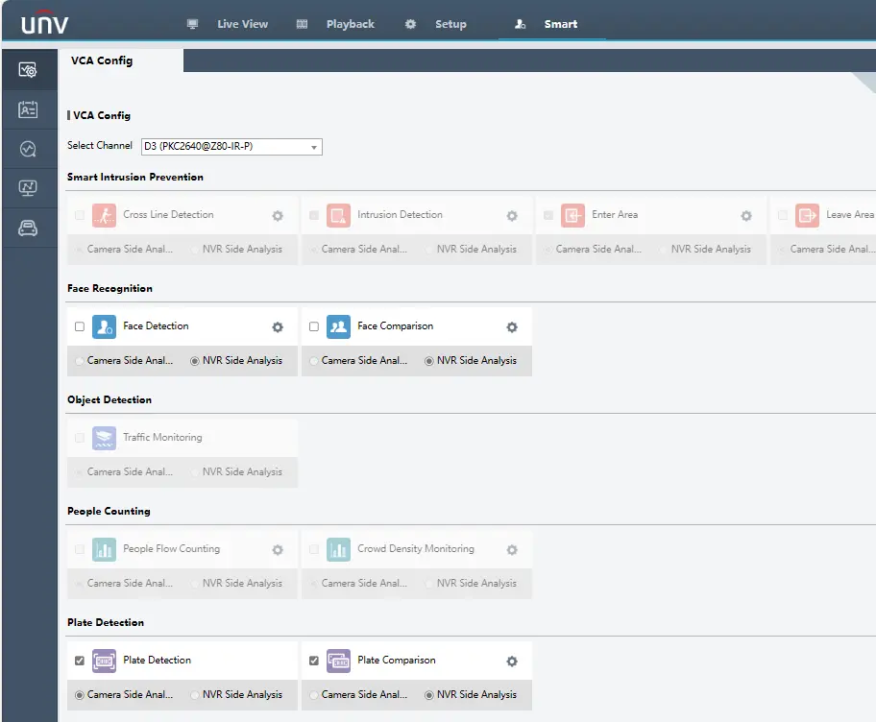This screenshot has width=876, height=722.
Task: Select NVR Side Analysis for Face Comparison
Action: point(429,361)
